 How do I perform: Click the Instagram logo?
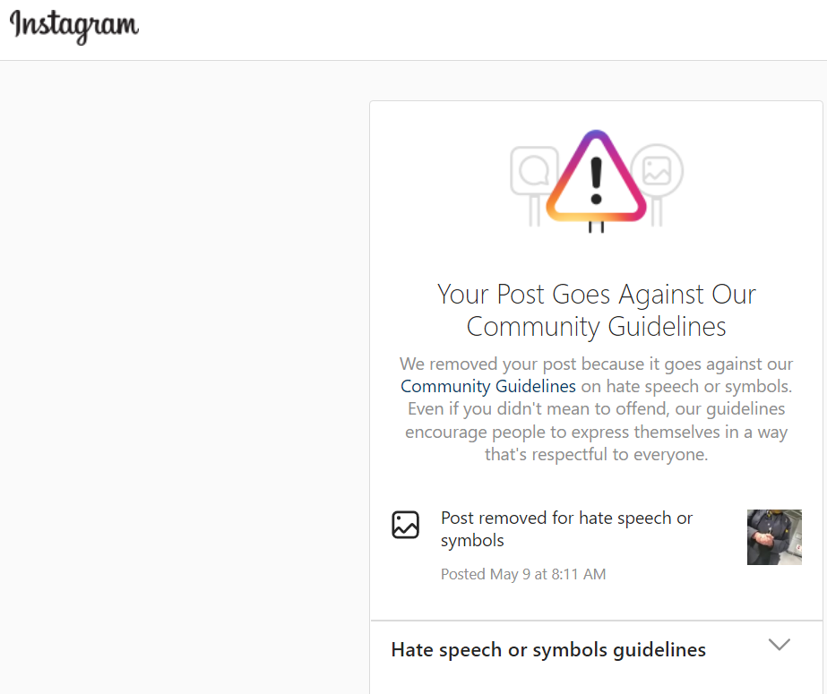74,26
